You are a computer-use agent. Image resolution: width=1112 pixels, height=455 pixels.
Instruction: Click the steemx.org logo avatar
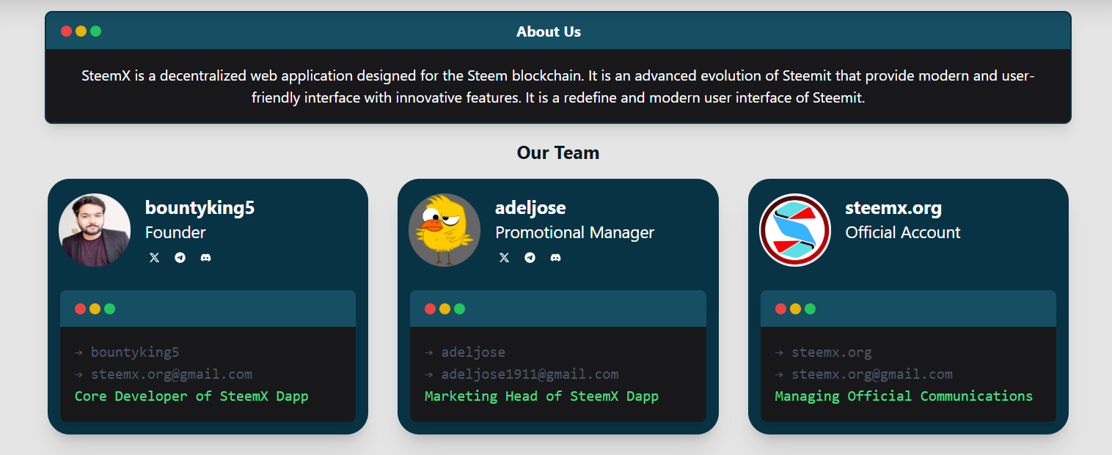[x=795, y=230]
